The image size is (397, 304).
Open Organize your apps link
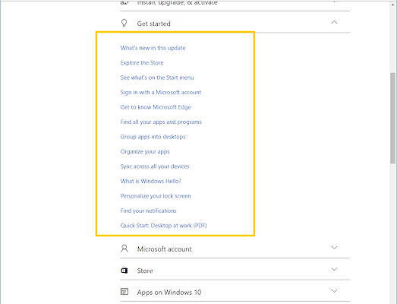coord(145,151)
